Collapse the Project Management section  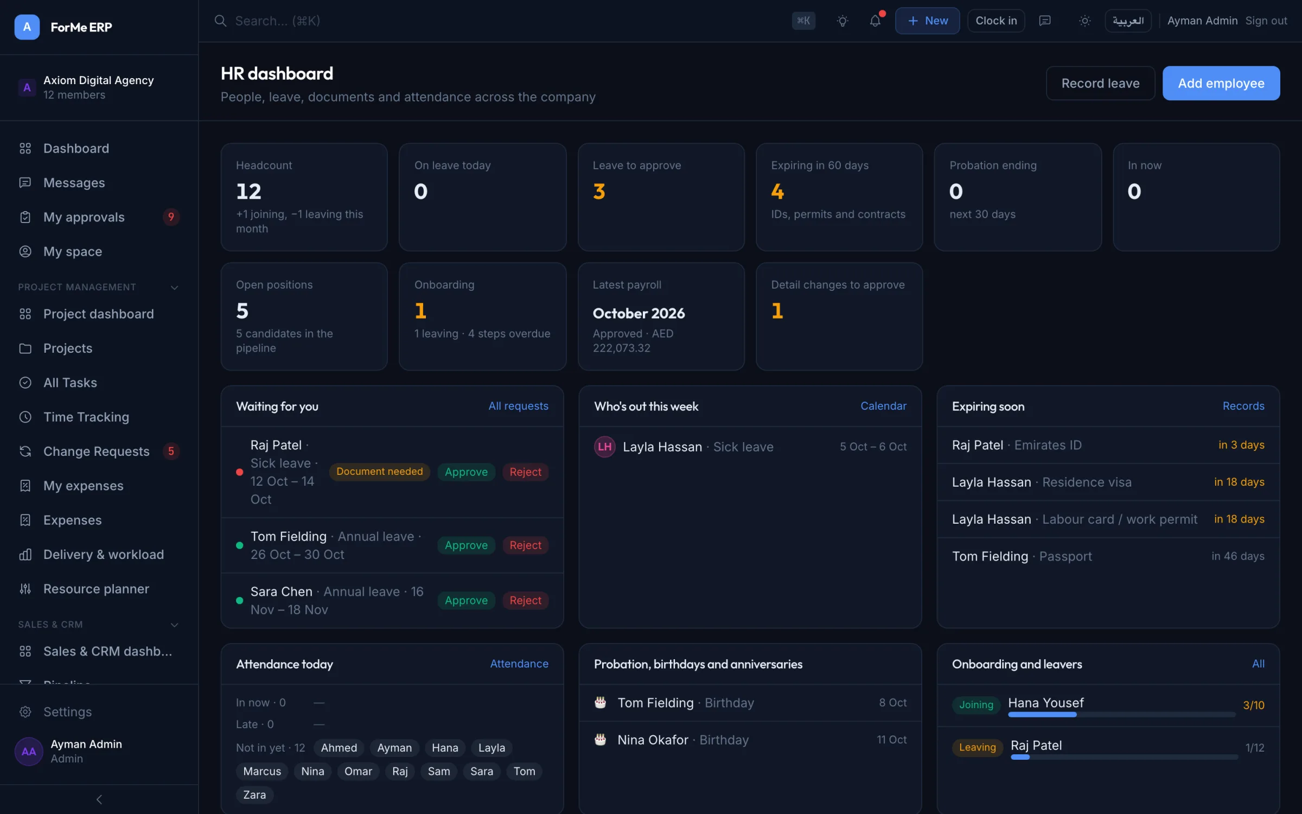pyautogui.click(x=175, y=287)
